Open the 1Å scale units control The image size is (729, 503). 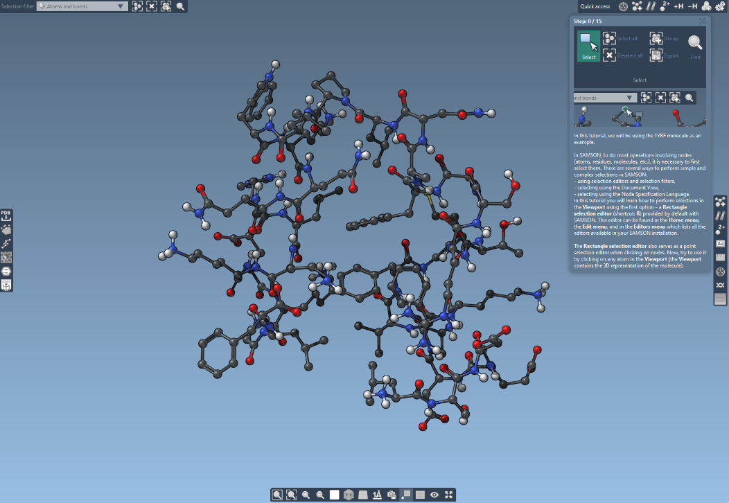(x=377, y=495)
